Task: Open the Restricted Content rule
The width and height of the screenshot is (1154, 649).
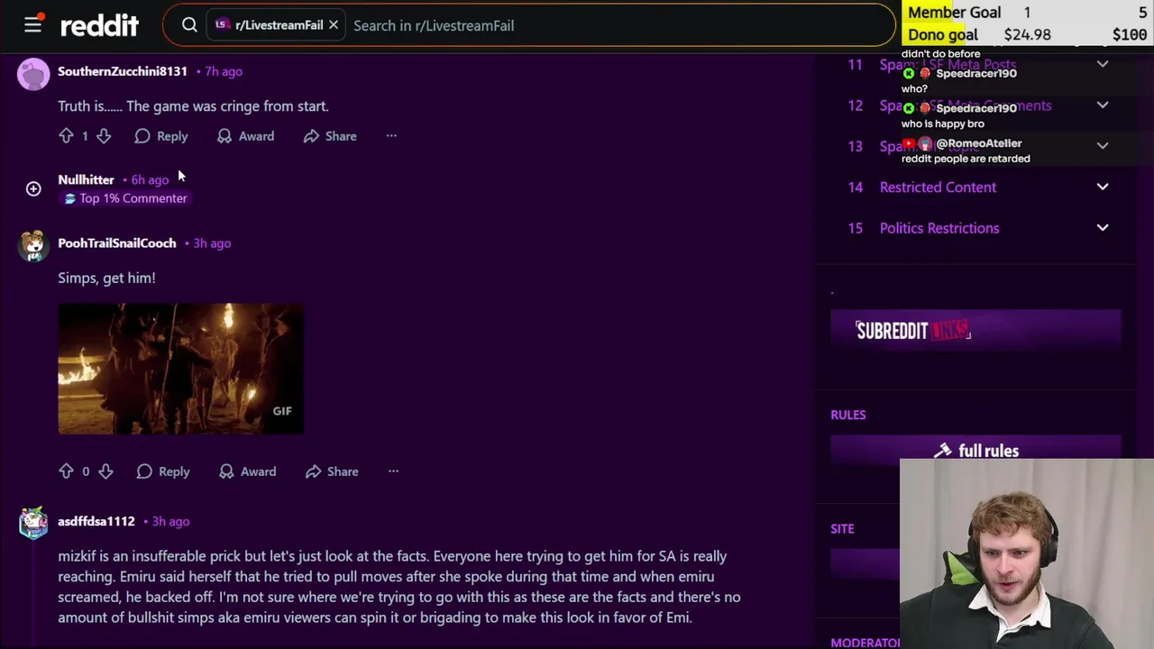Action: (x=938, y=187)
